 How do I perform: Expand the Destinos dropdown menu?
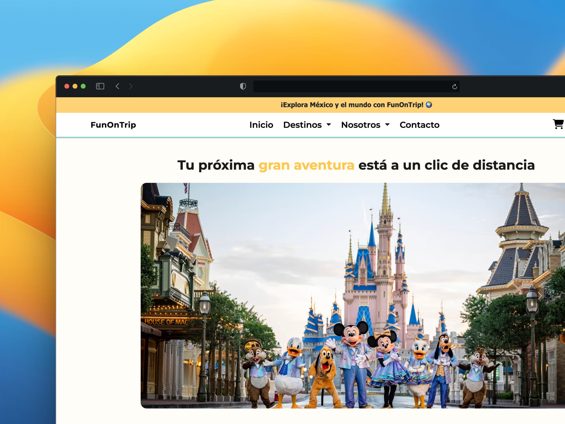(307, 125)
